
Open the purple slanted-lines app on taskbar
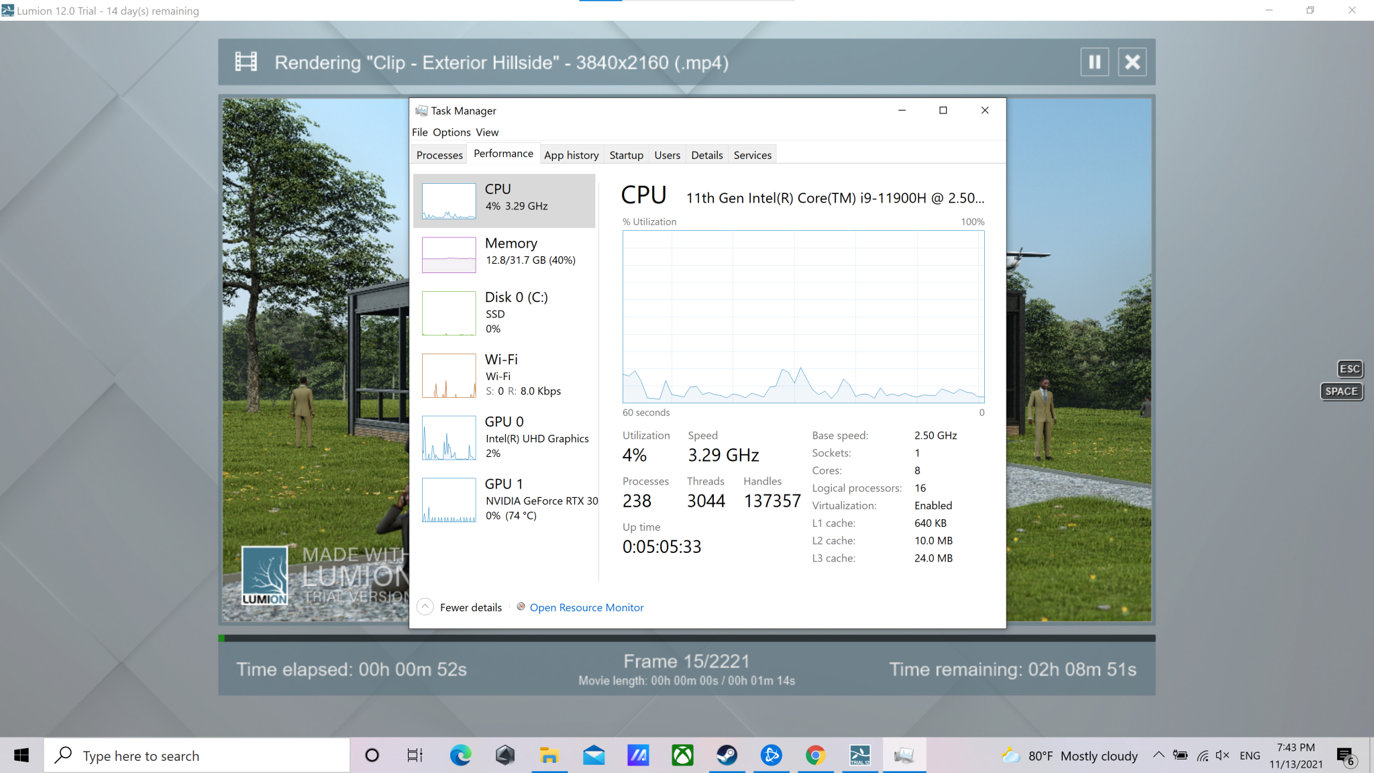637,756
